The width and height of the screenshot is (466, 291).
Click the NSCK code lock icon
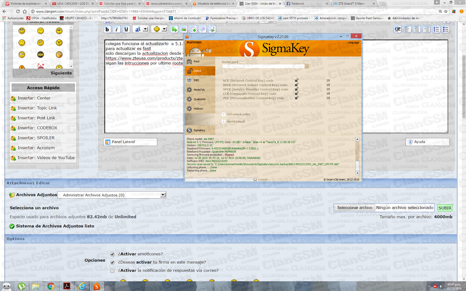tap(297, 85)
